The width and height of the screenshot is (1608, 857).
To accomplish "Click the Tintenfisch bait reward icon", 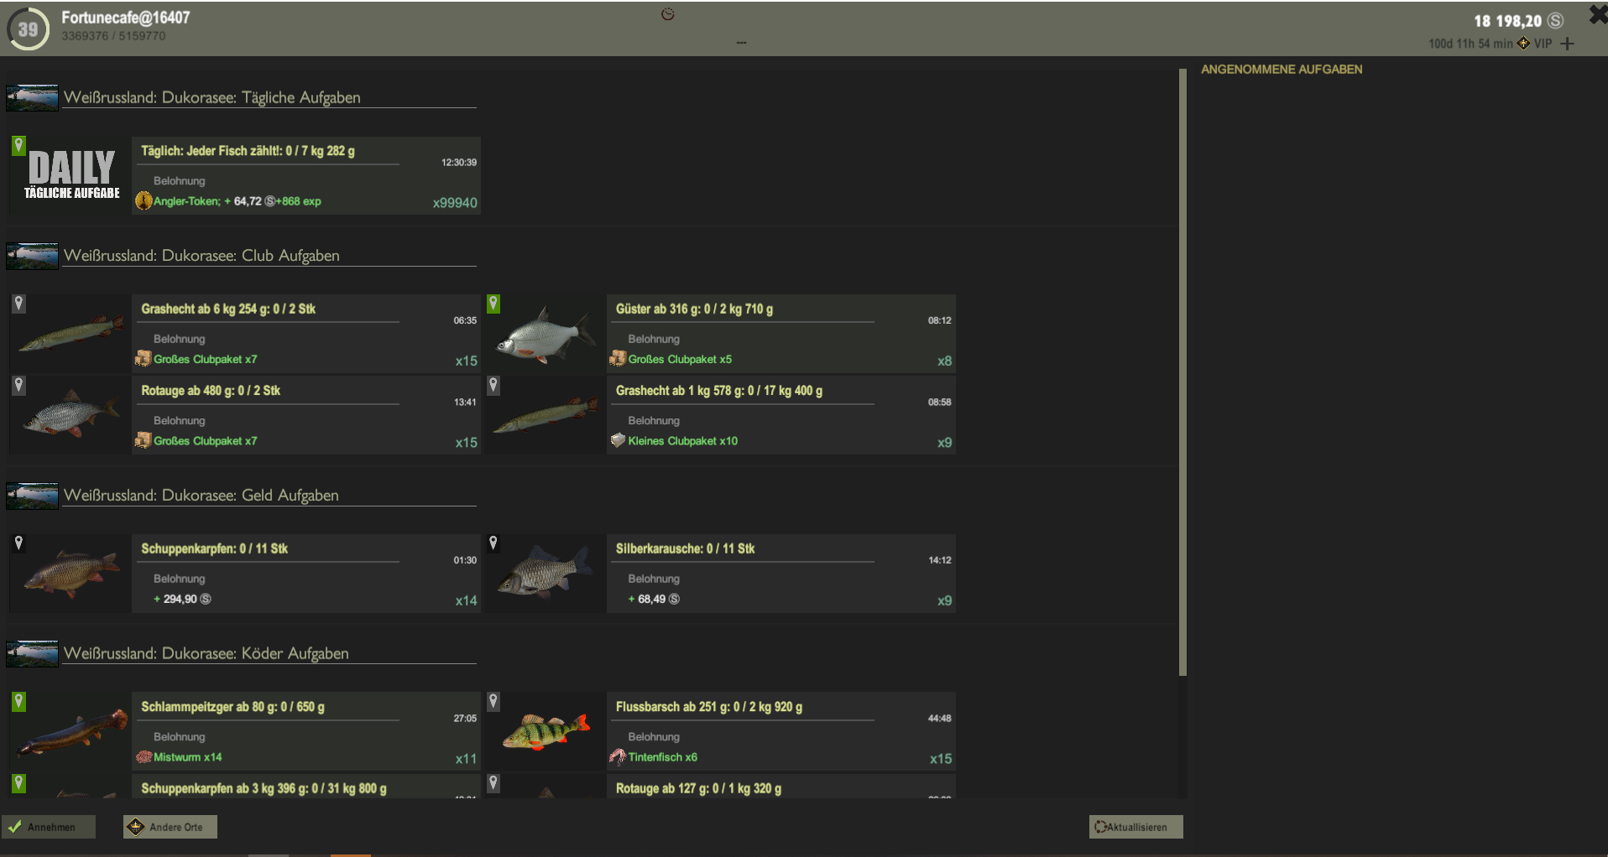I will pos(618,757).
